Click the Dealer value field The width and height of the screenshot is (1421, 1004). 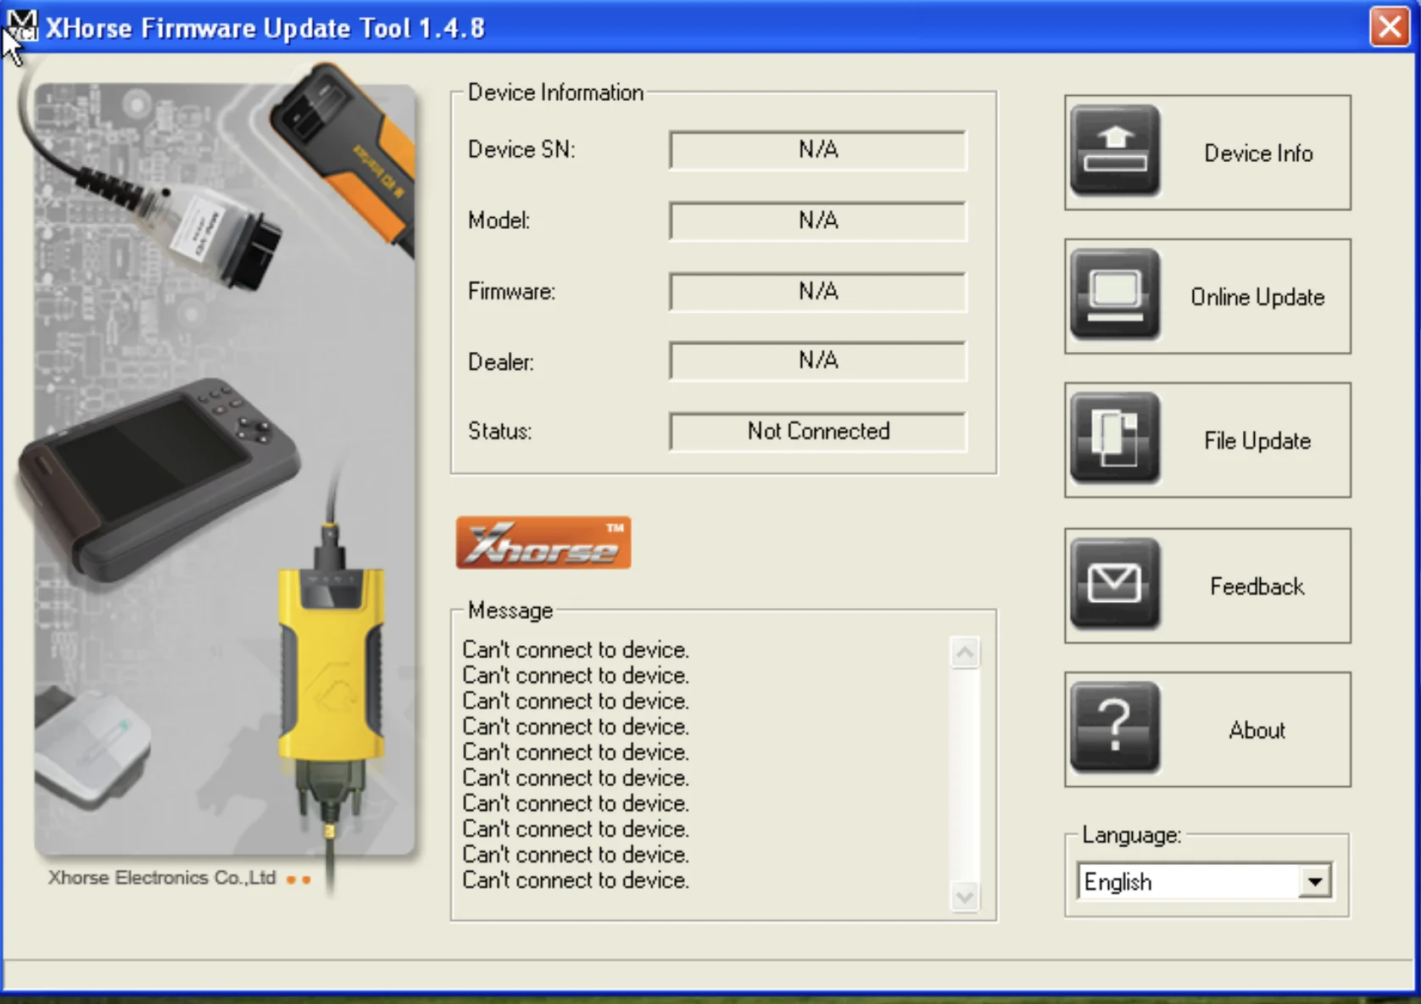tap(817, 361)
